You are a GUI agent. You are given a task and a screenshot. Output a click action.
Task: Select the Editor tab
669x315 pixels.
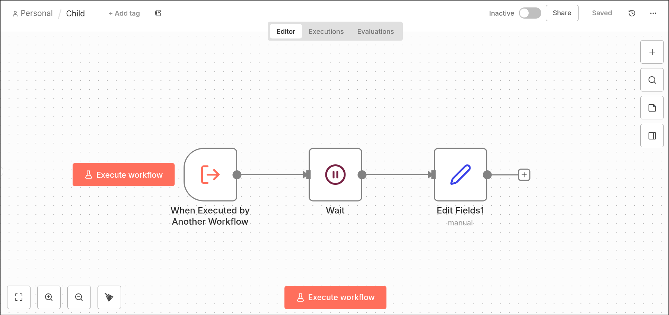(286, 32)
